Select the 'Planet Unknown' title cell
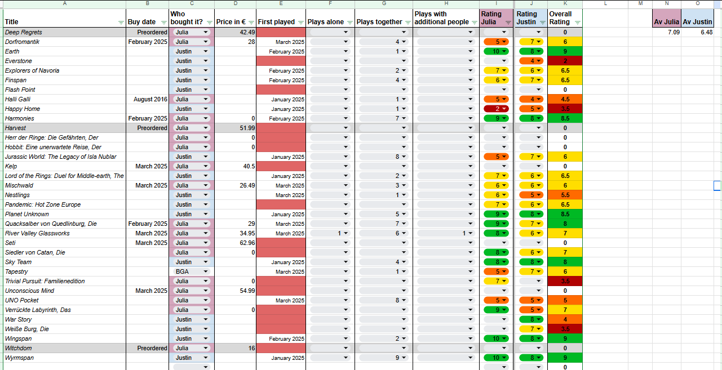The image size is (722, 370). point(64,214)
